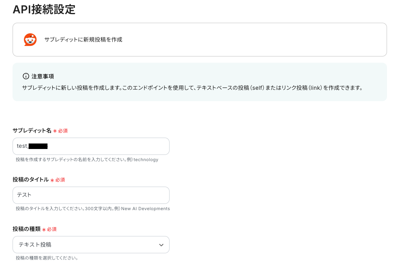Click the Reddit face inside the endpoint card
The height and width of the screenshot is (267, 398).
point(30,40)
